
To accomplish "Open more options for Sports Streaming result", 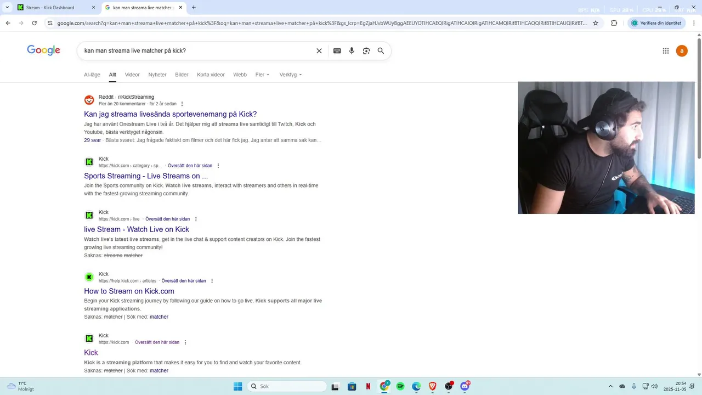I will click(x=218, y=166).
